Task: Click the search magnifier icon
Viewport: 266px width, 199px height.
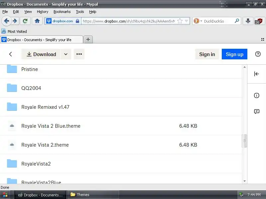Action: tap(237, 21)
